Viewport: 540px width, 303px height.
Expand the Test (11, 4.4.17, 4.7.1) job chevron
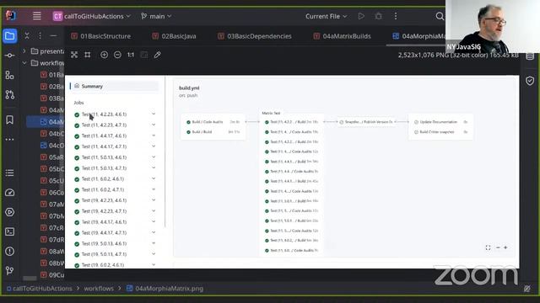click(154, 146)
